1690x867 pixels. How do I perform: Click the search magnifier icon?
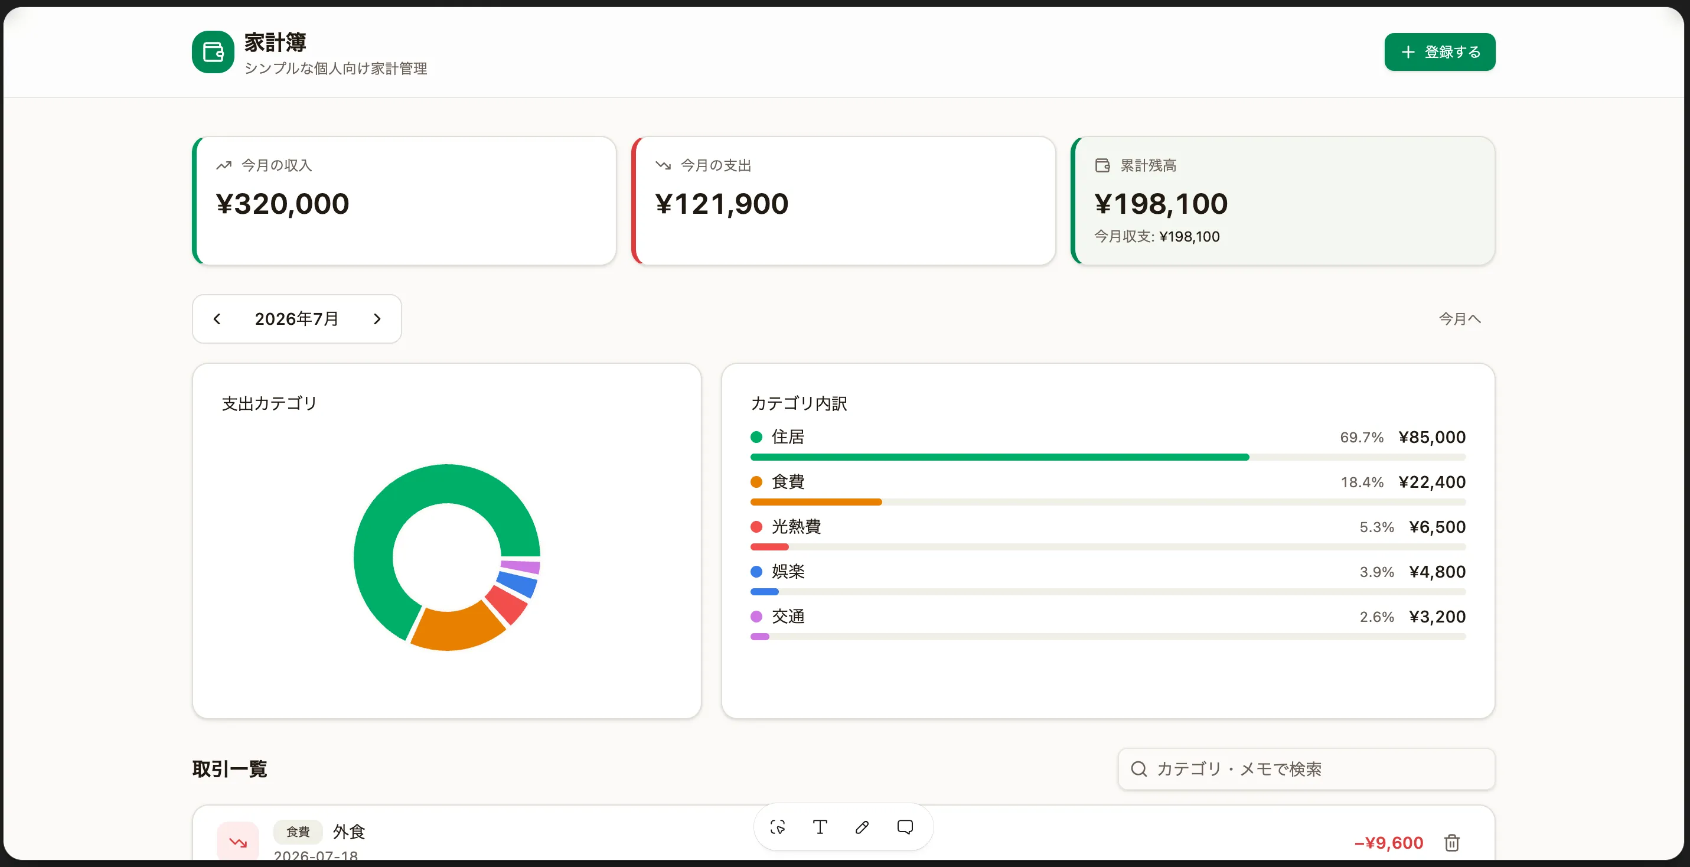pyautogui.click(x=1139, y=769)
